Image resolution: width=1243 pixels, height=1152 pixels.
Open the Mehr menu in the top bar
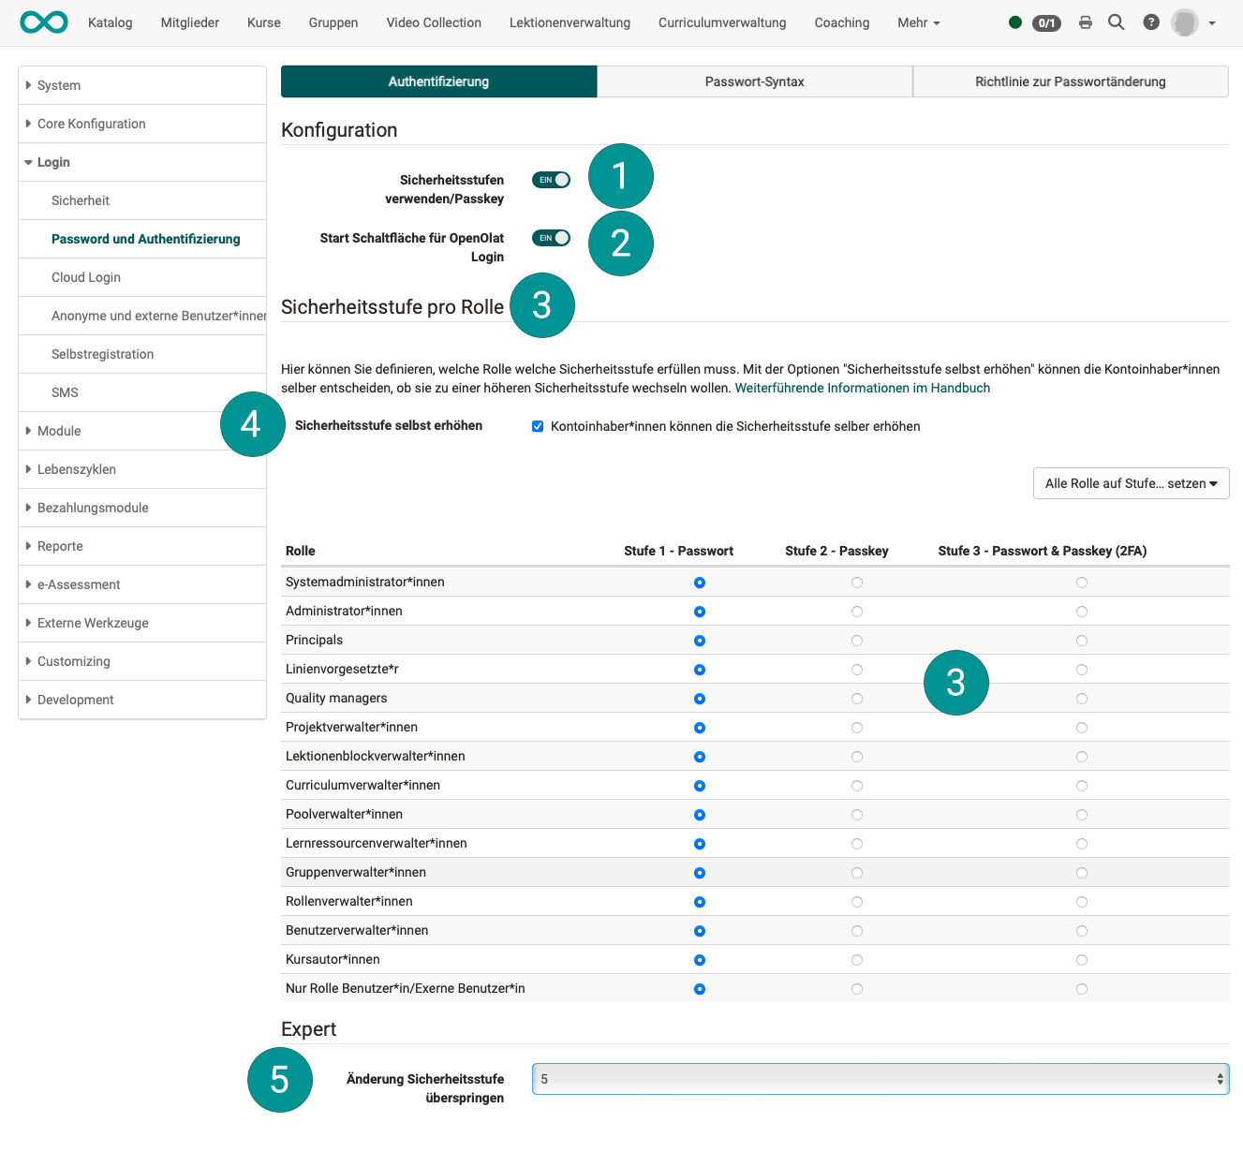pyautogui.click(x=917, y=22)
